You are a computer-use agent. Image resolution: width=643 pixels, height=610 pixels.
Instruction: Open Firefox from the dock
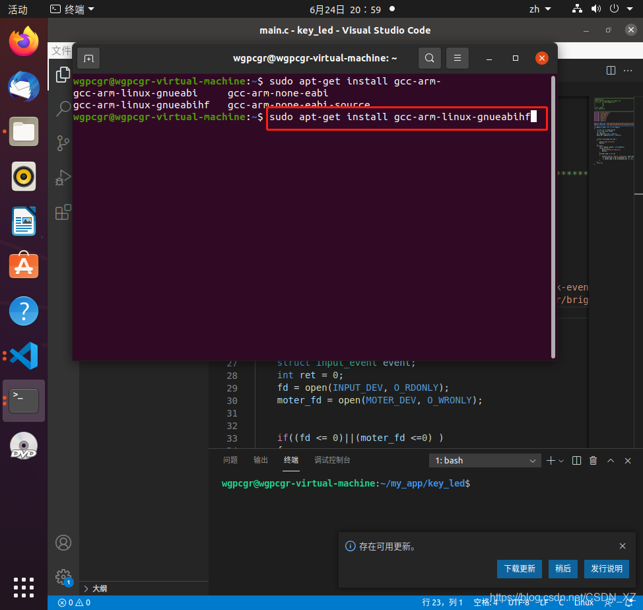24,42
